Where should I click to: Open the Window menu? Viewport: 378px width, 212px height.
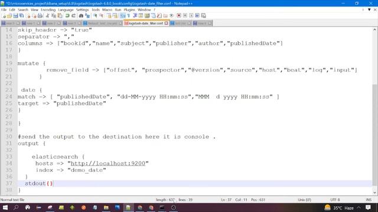coord(144,9)
